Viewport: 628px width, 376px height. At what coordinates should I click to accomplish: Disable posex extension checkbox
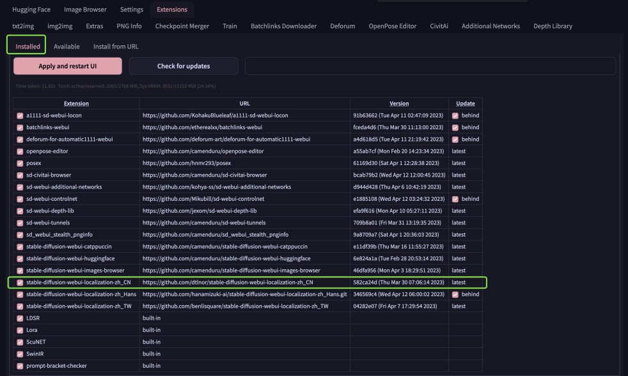coord(20,163)
